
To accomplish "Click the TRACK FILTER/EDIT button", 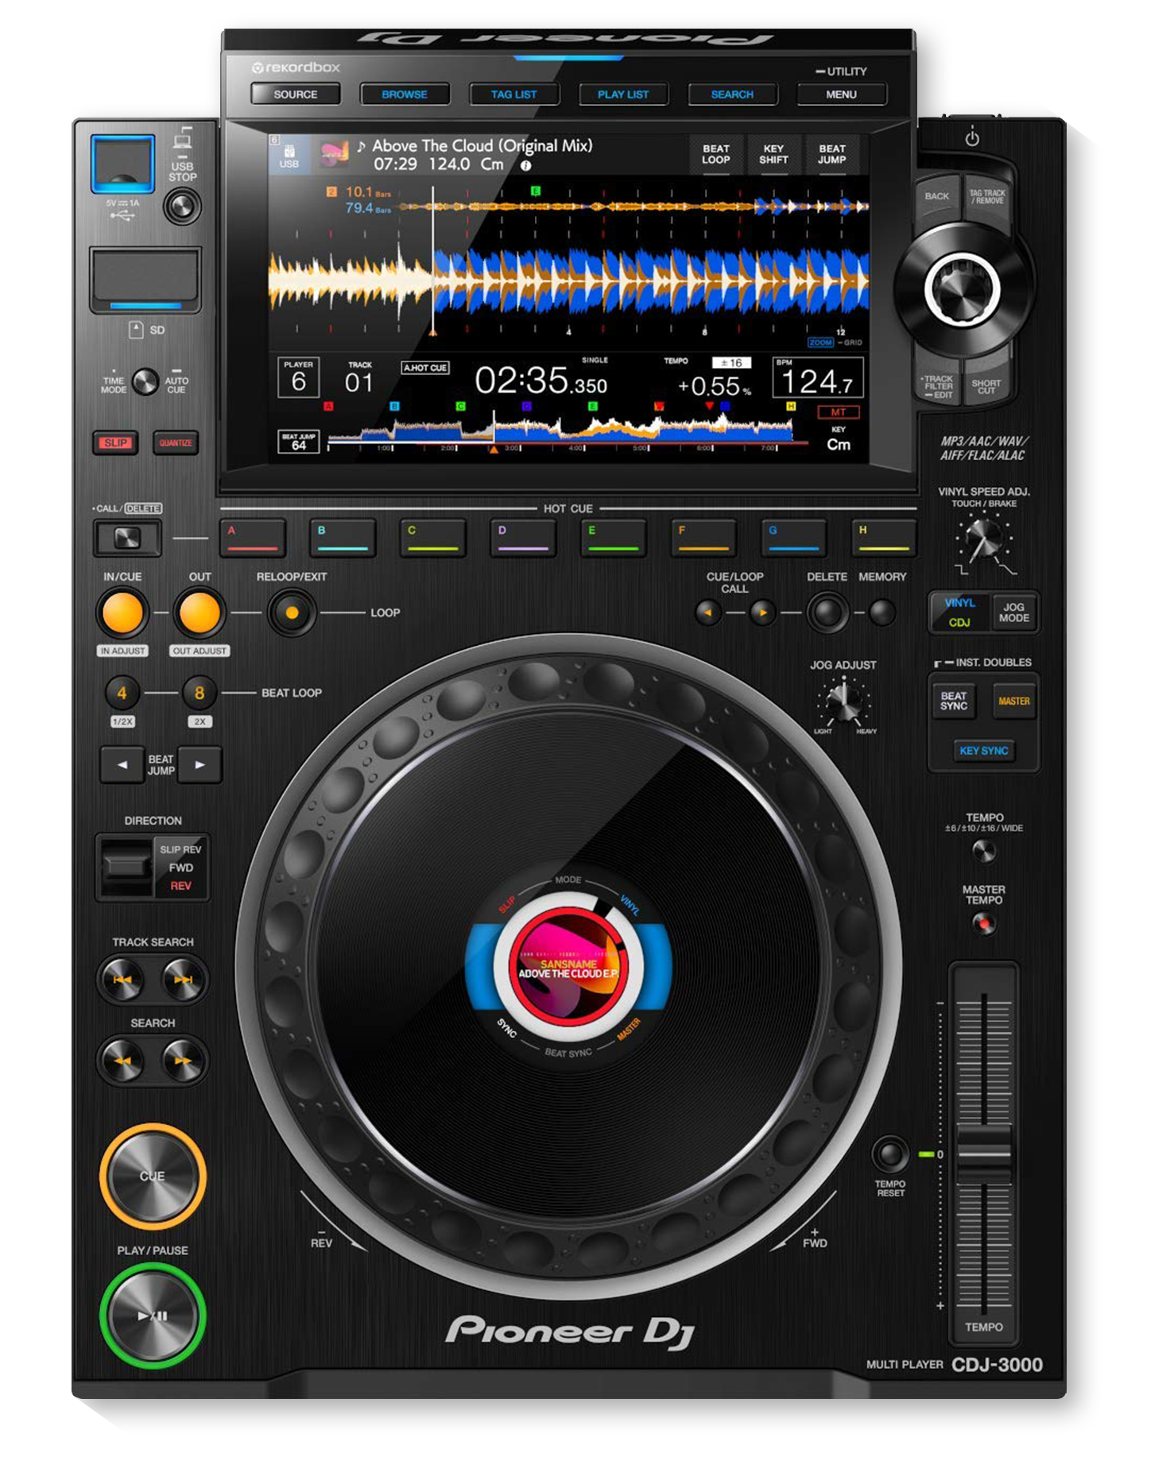I will pyautogui.click(x=938, y=386).
